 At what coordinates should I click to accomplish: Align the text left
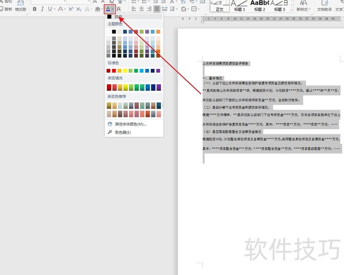(x=134, y=9)
